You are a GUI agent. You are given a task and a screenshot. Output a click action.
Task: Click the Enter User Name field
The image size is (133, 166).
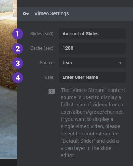(x=92, y=77)
